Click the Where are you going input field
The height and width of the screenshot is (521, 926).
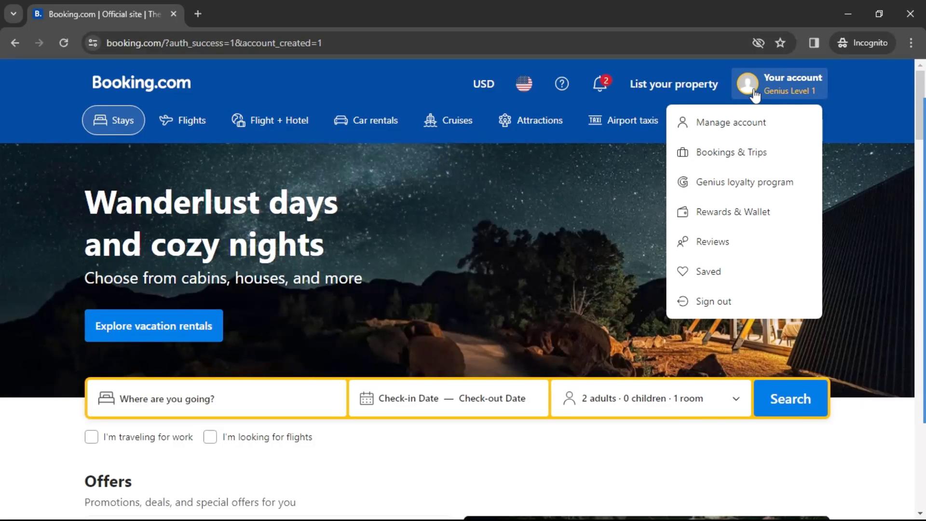[x=216, y=398]
